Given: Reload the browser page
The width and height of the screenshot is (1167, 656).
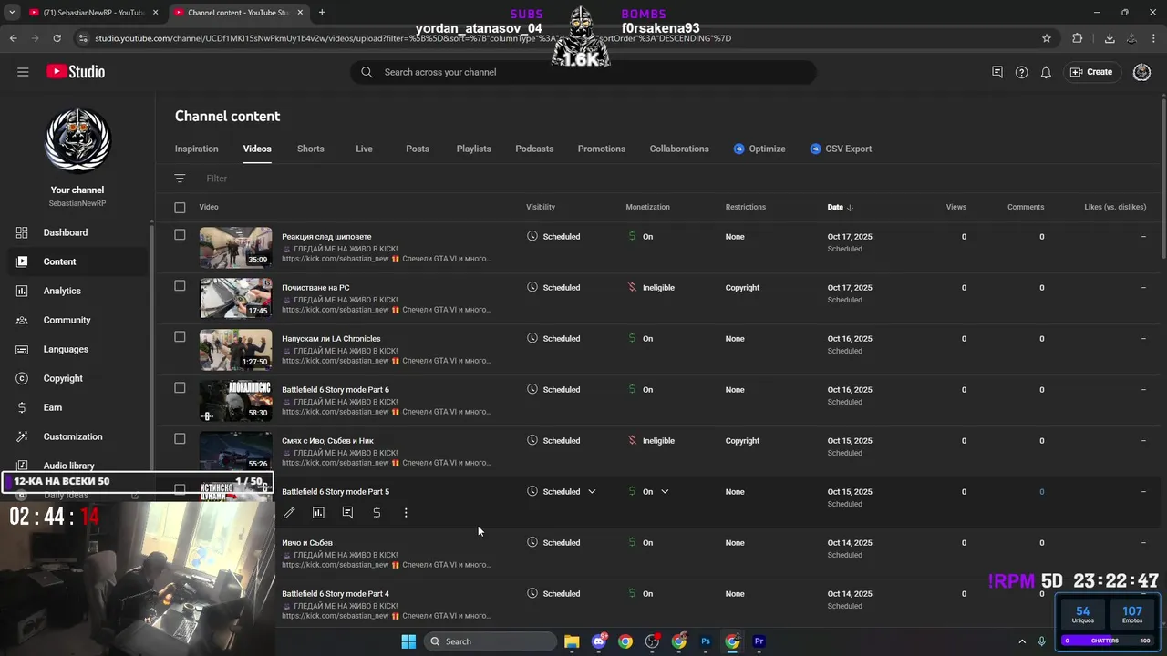Looking at the screenshot, I should tap(57, 38).
